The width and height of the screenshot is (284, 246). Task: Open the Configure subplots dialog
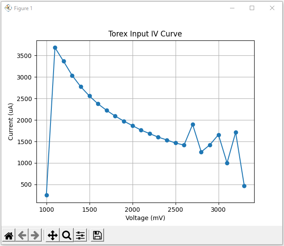pyautogui.click(x=80, y=235)
